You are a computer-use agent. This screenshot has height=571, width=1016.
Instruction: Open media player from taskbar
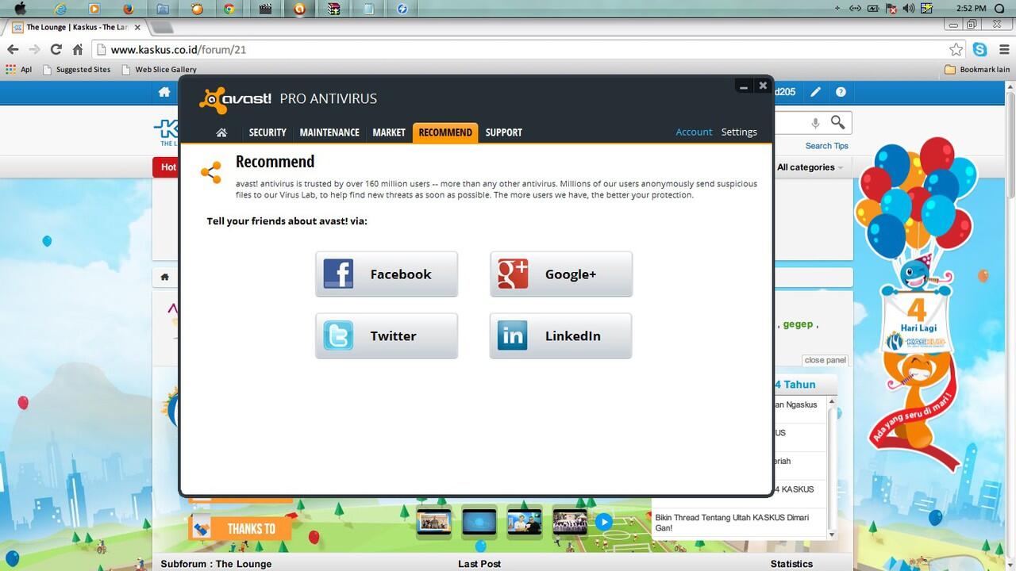(94, 9)
